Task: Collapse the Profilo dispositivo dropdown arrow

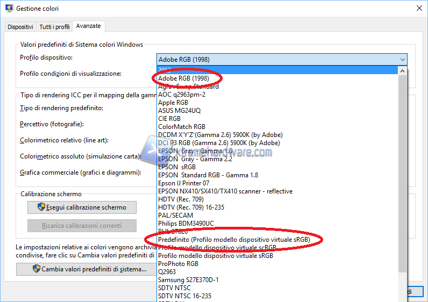Action: click(x=402, y=59)
